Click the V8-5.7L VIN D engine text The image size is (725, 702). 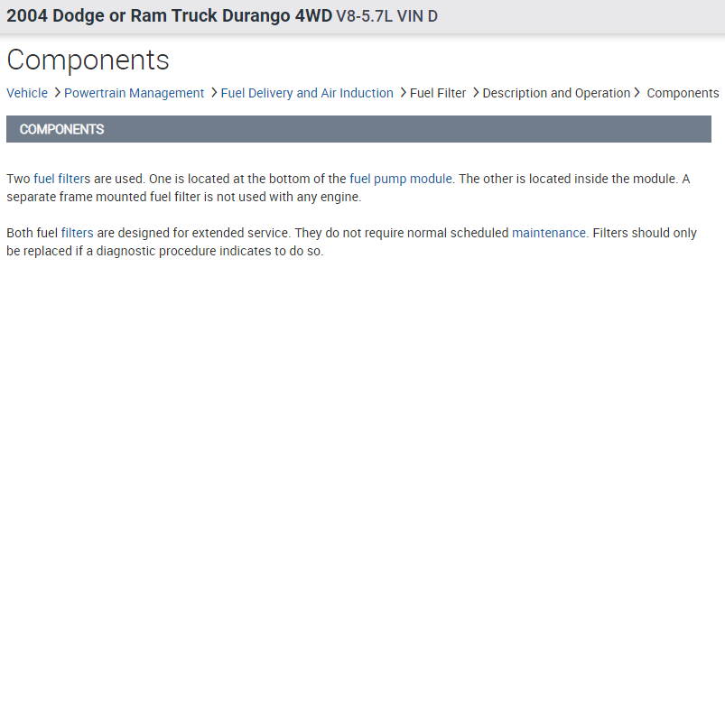386,16
